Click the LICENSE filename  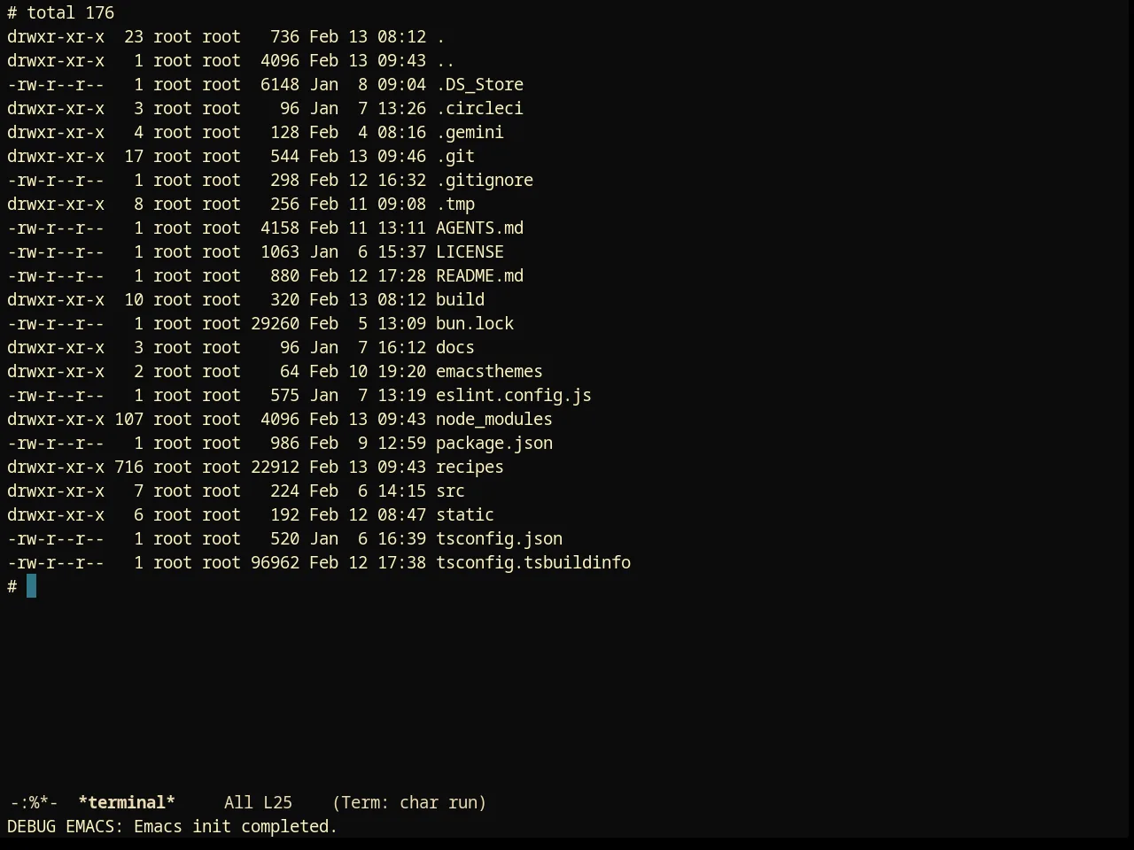point(470,251)
